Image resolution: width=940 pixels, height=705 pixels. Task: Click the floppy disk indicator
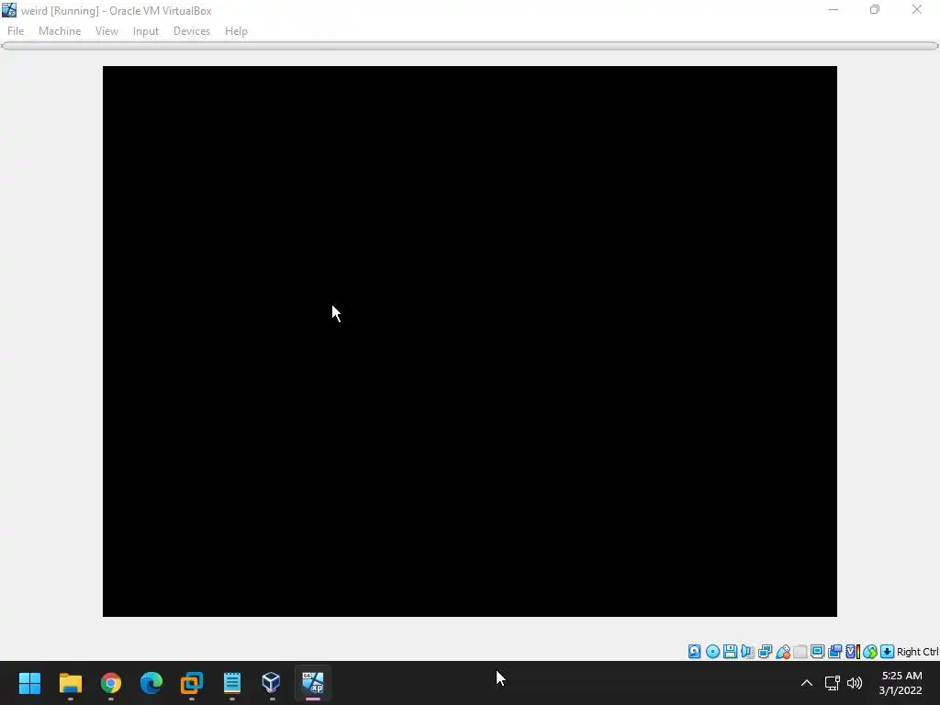730,652
